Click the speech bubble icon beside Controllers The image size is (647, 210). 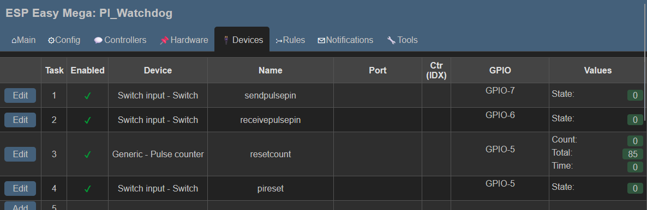pyautogui.click(x=98, y=40)
